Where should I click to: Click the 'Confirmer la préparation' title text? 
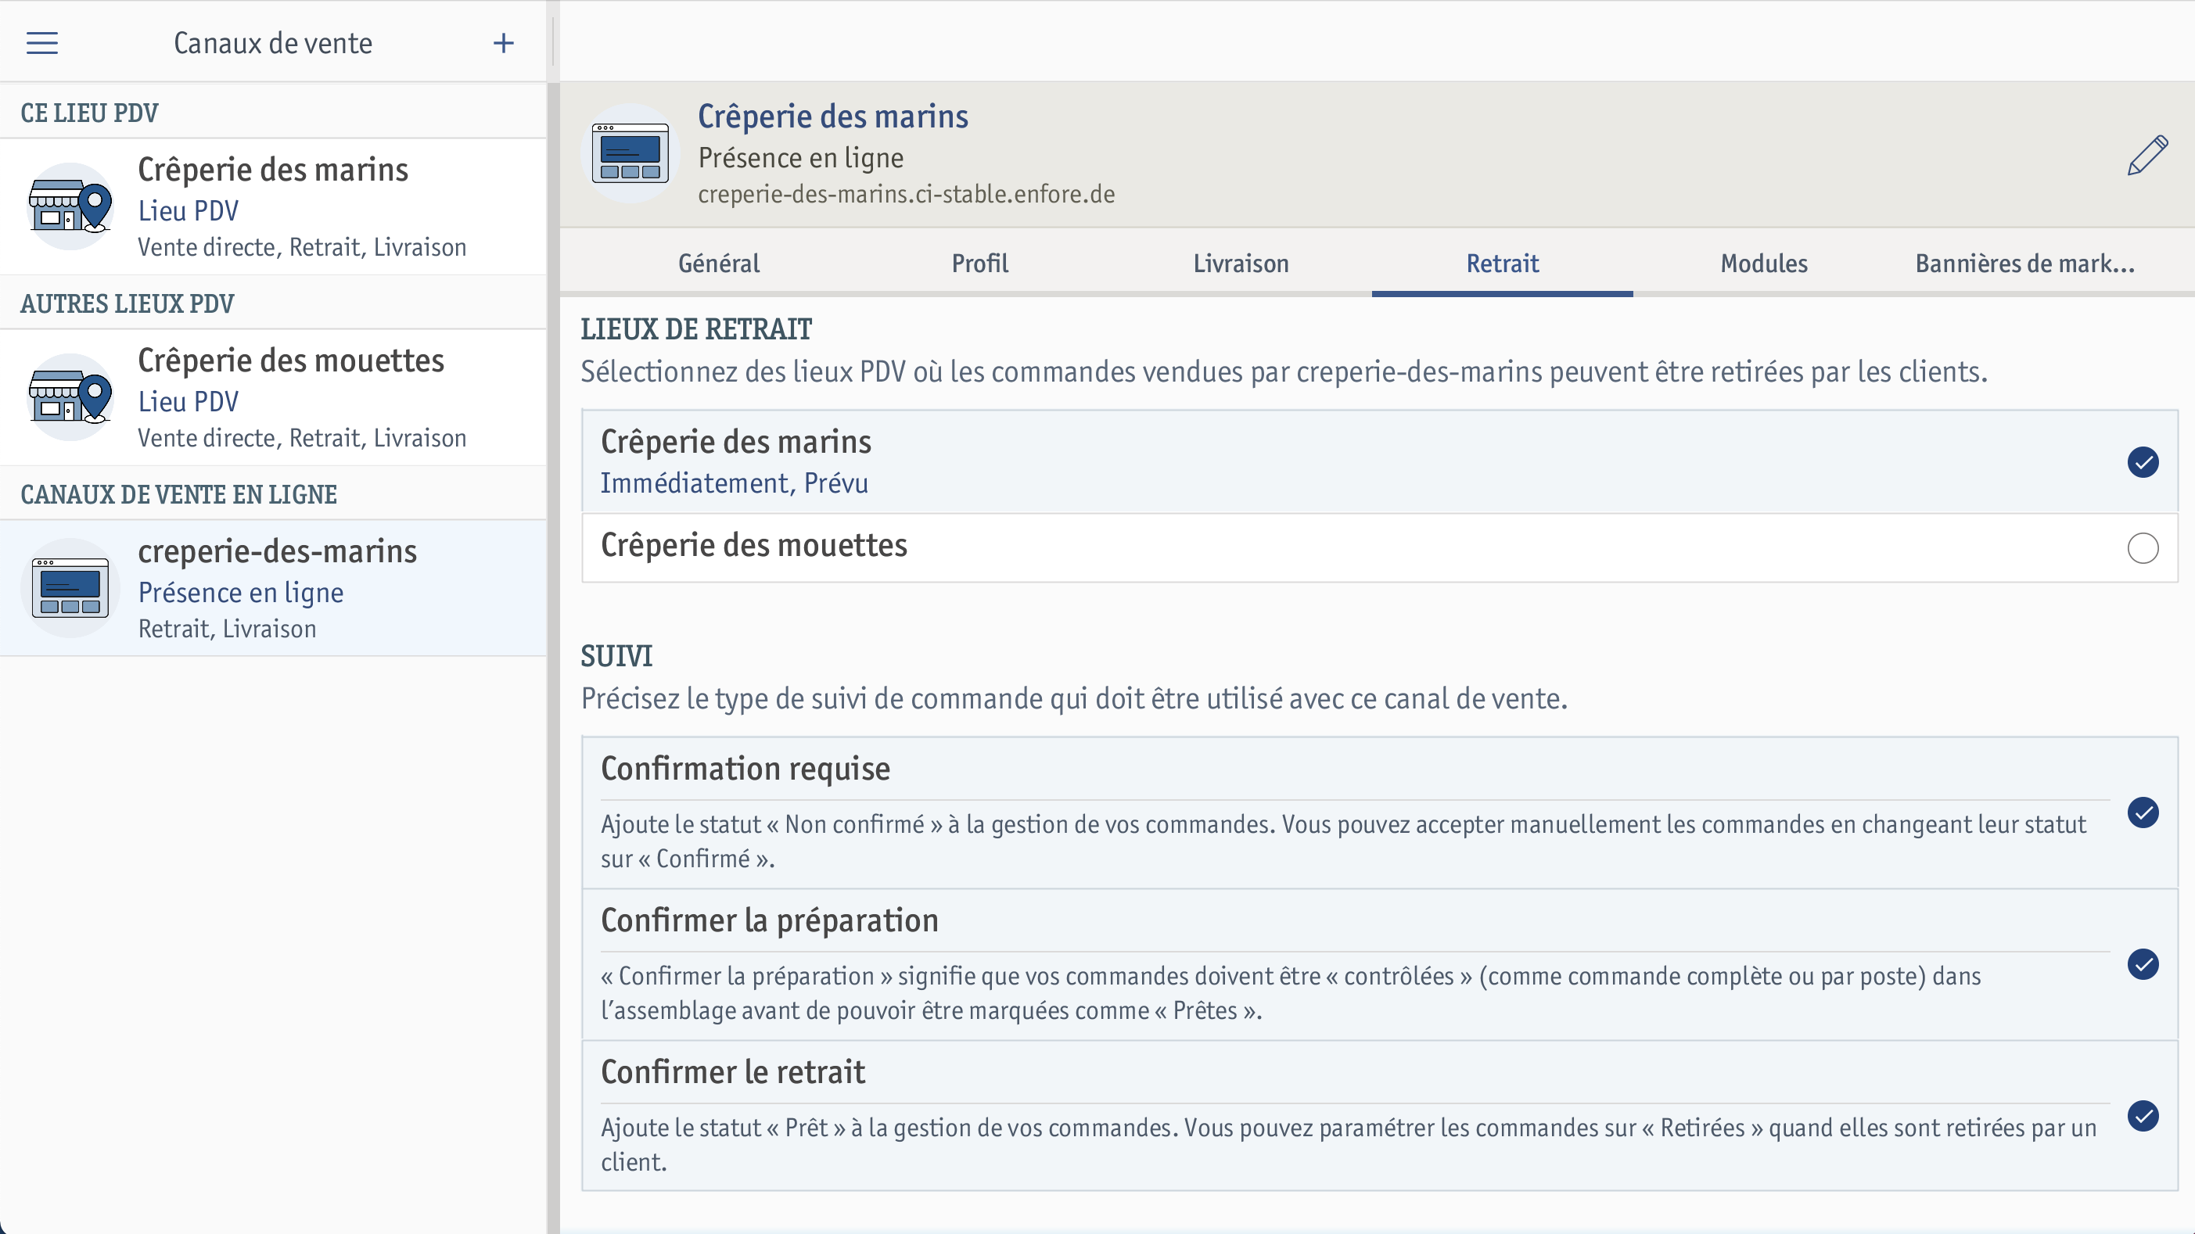[770, 920]
